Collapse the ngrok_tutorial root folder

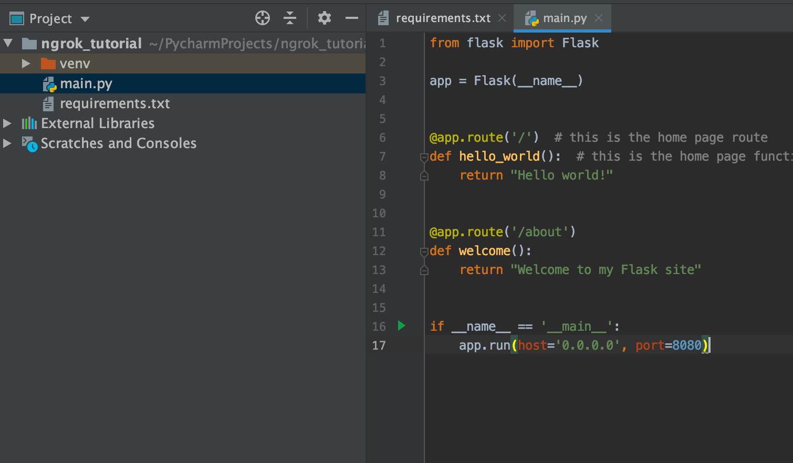tap(8, 43)
